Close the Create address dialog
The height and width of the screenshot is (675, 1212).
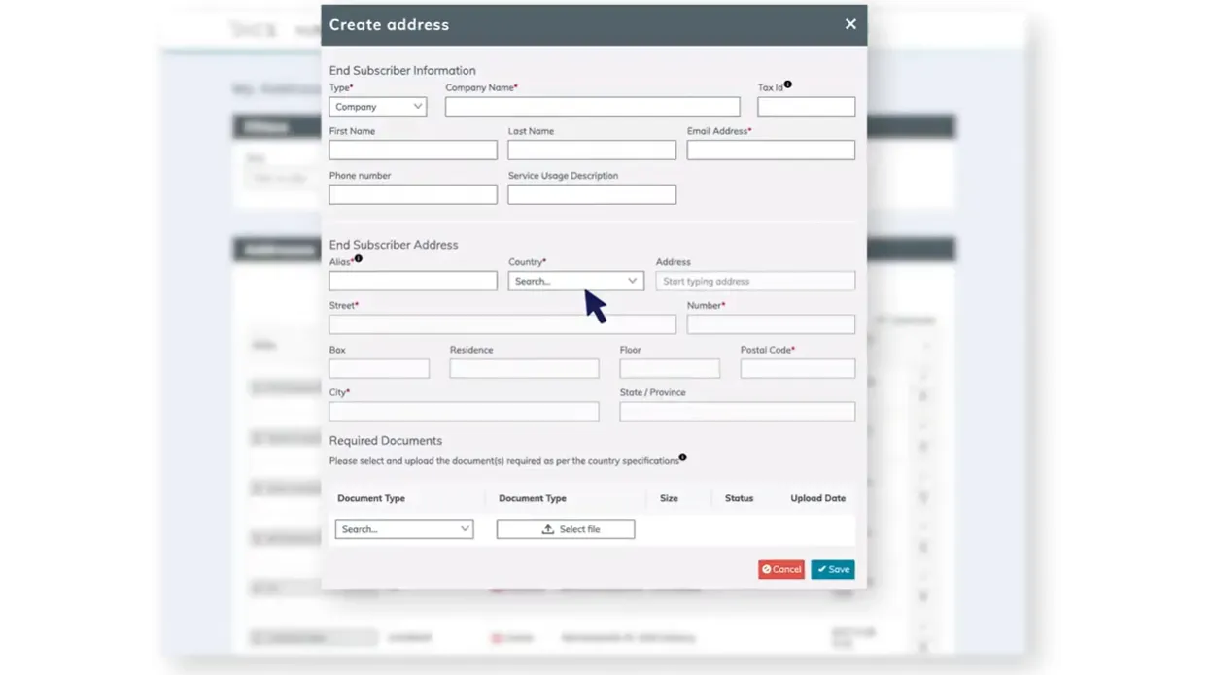click(849, 24)
